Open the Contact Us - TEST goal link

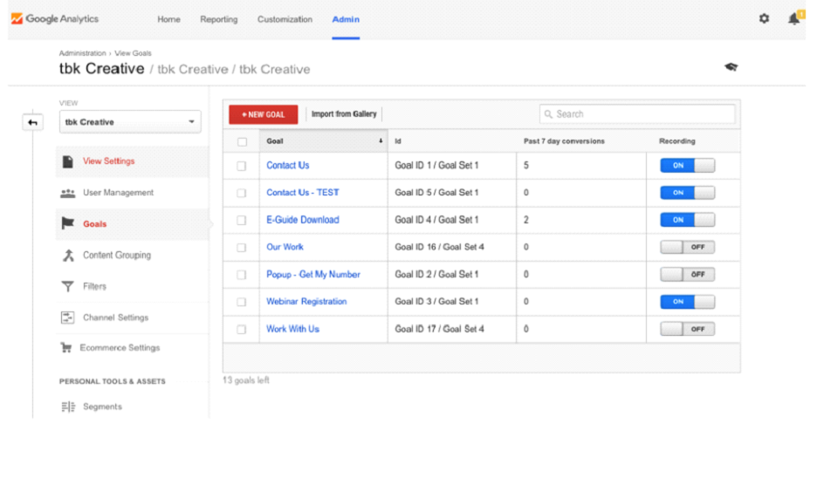tap(303, 193)
